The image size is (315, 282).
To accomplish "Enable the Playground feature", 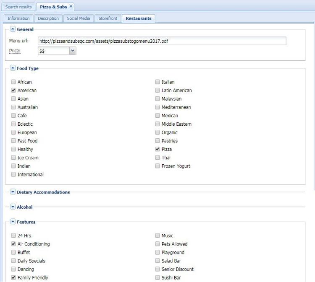I will pos(157,252).
